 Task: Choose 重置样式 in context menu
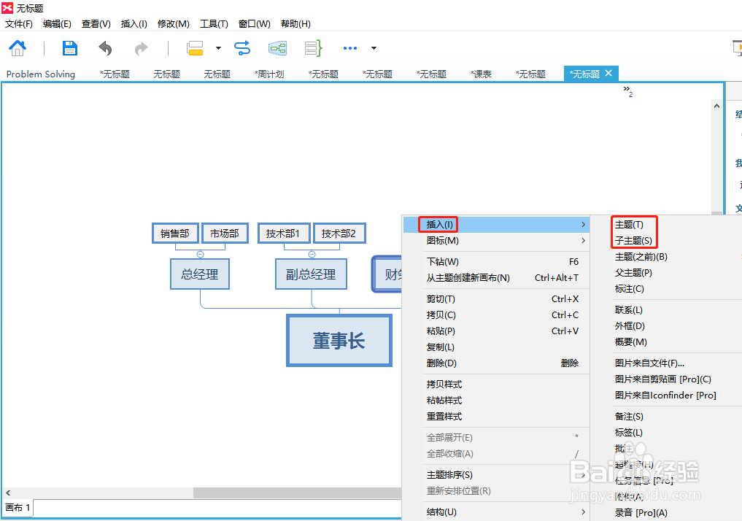[x=496, y=417]
